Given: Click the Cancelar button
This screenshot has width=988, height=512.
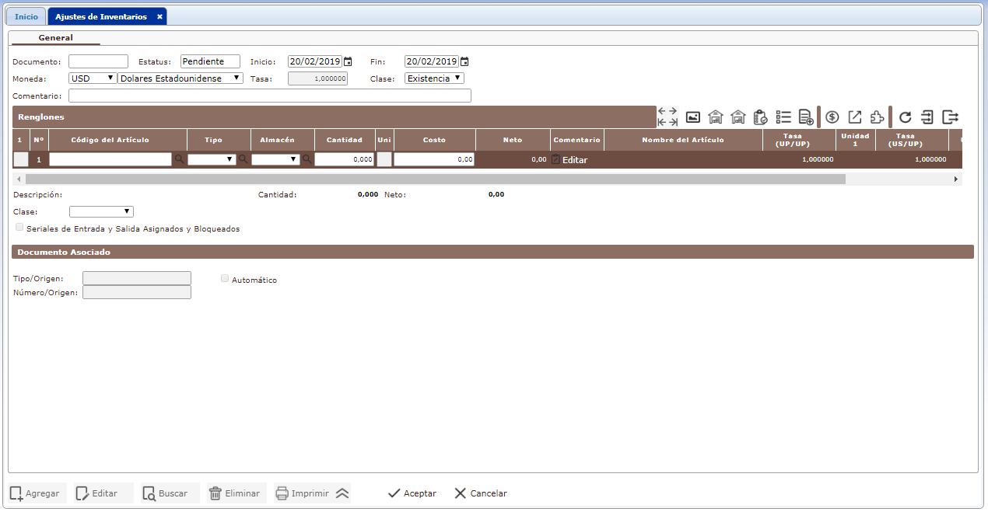Looking at the screenshot, I should coord(480,493).
